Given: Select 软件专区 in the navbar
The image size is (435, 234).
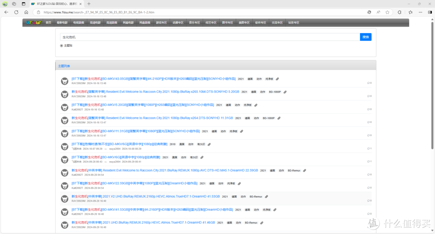Looking at the screenshot, I should tap(261, 23).
